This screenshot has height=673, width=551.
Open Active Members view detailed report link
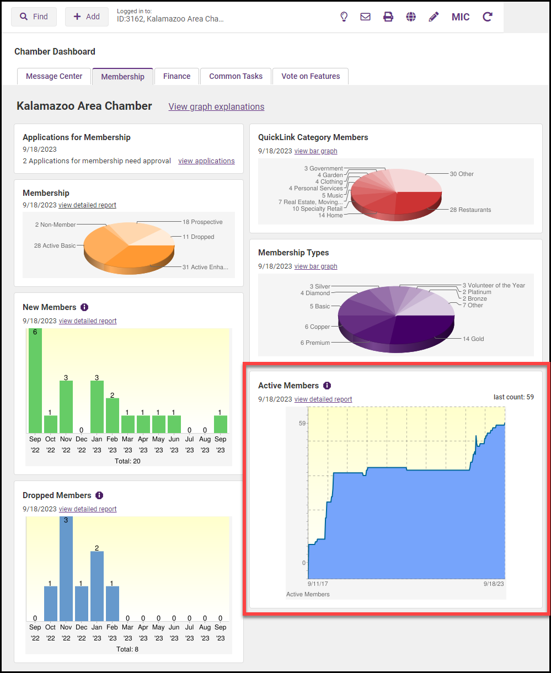click(x=323, y=399)
